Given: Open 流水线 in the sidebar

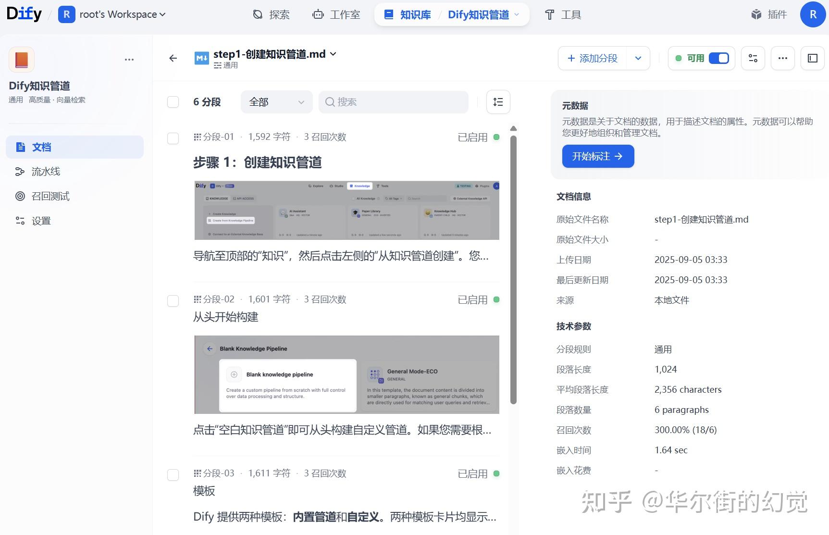Looking at the screenshot, I should click(x=45, y=172).
